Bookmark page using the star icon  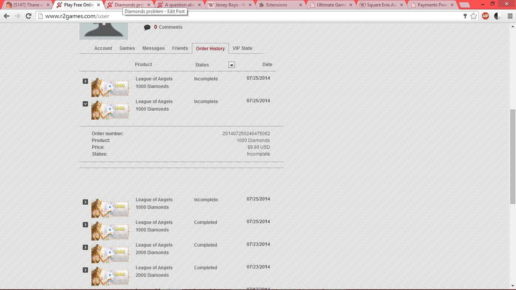tap(473, 16)
